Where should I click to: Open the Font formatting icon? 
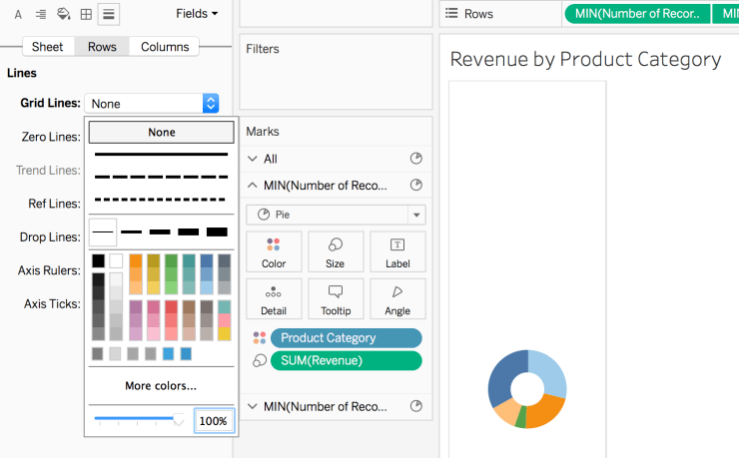19,14
